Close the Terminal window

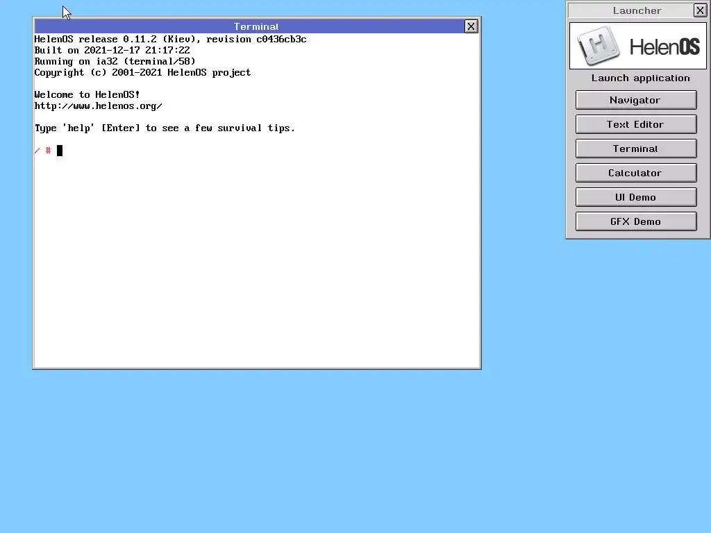pyautogui.click(x=471, y=27)
